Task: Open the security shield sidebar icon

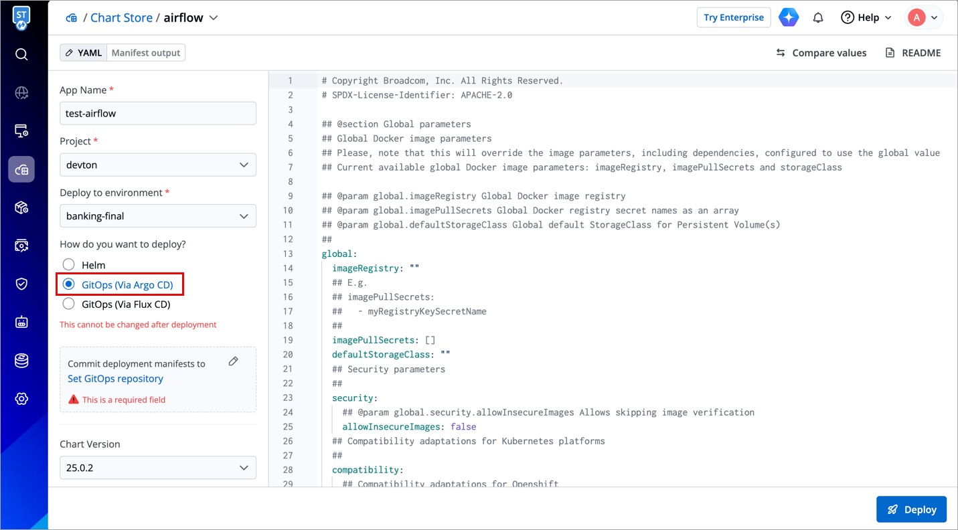Action: [21, 284]
